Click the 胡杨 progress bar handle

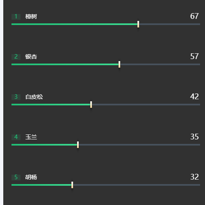click(x=72, y=185)
